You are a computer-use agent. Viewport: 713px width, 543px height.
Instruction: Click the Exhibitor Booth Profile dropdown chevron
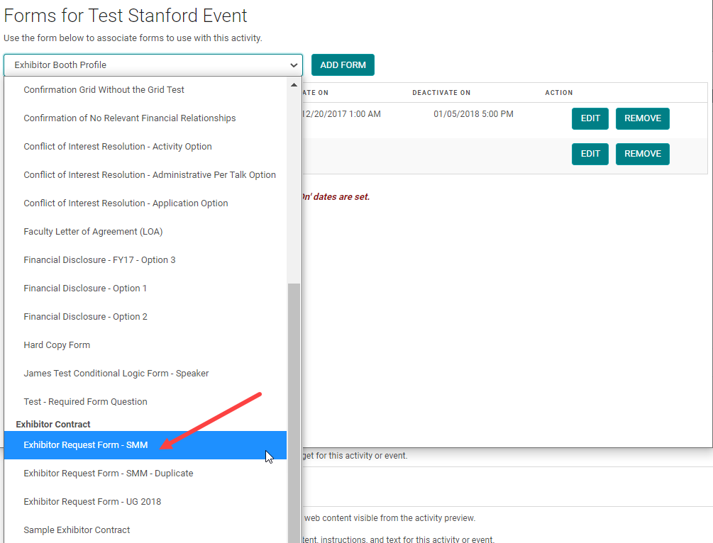click(294, 65)
